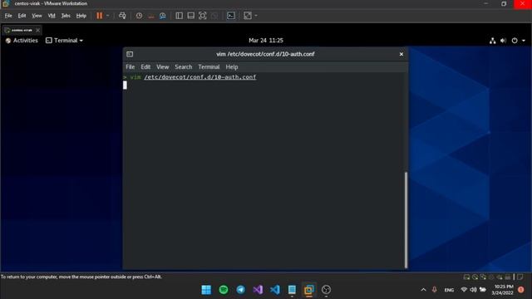Viewport: 532px width, 299px height.
Task: Open the Windows clock and calendar
Action: (x=503, y=290)
